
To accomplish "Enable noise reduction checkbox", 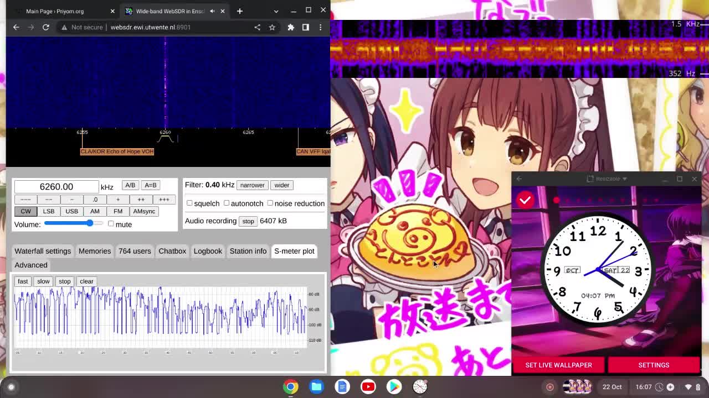I will click(270, 203).
